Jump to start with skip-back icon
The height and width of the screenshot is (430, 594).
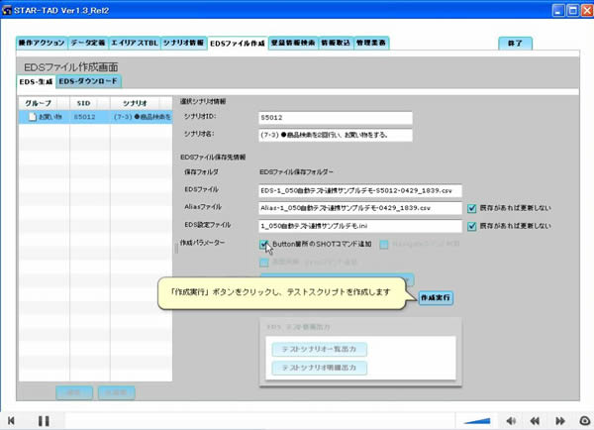(11, 420)
